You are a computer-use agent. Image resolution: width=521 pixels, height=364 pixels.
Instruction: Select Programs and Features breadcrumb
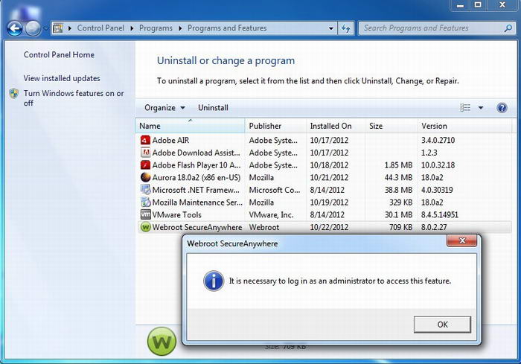227,28
